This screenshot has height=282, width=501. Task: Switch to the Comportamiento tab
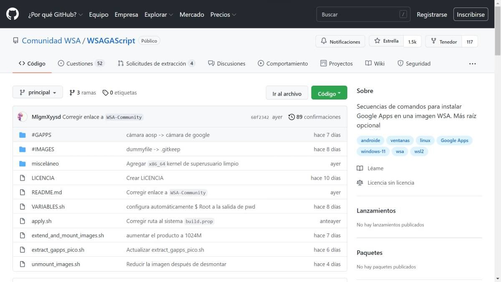point(283,64)
